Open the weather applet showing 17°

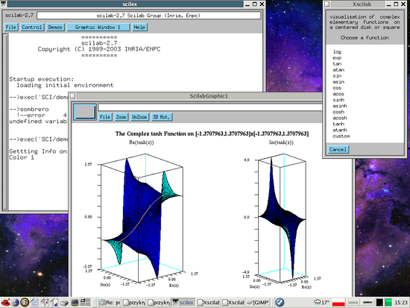(x=321, y=303)
